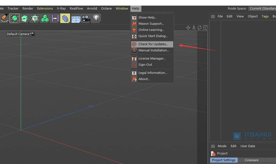
Task: Open the Quick Start Dialog... entry
Action: point(152,36)
